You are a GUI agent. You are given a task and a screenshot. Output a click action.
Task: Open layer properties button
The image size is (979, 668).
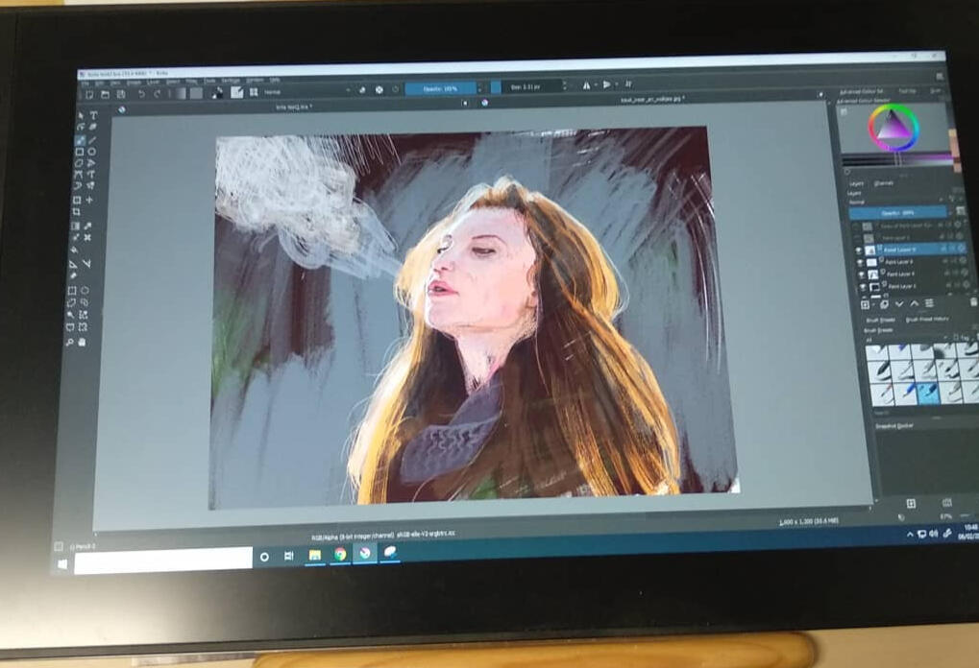coord(929,303)
